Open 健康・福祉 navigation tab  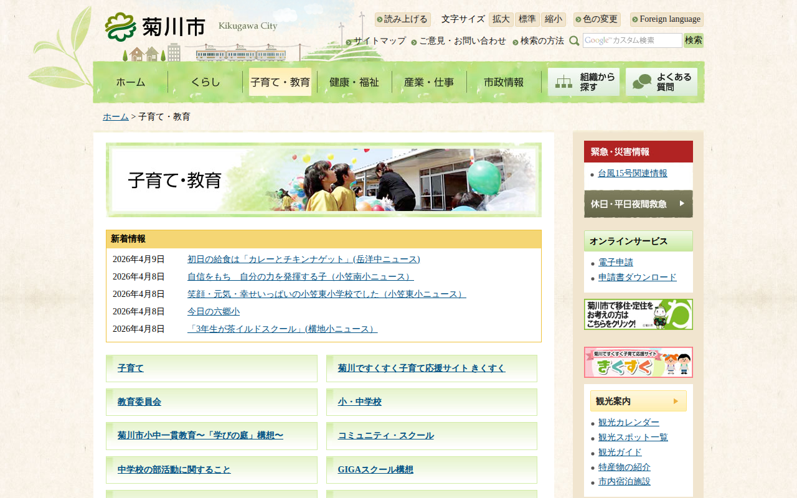pyautogui.click(x=354, y=82)
